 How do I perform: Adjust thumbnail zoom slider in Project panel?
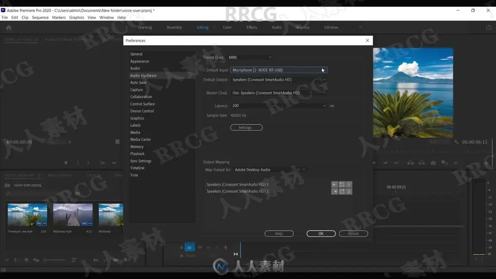pos(54,260)
